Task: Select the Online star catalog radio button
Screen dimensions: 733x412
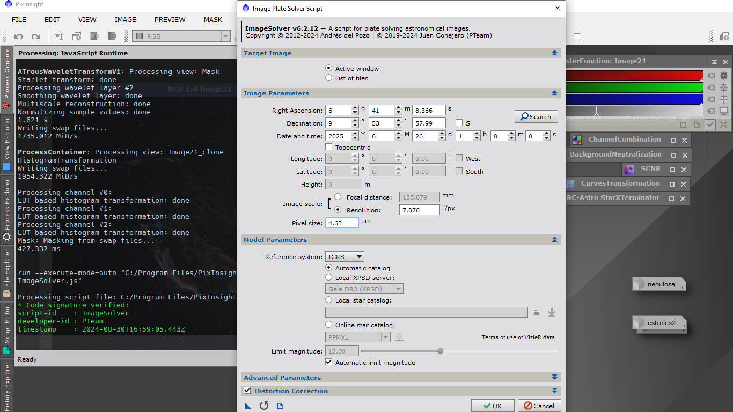Action: pyautogui.click(x=329, y=325)
